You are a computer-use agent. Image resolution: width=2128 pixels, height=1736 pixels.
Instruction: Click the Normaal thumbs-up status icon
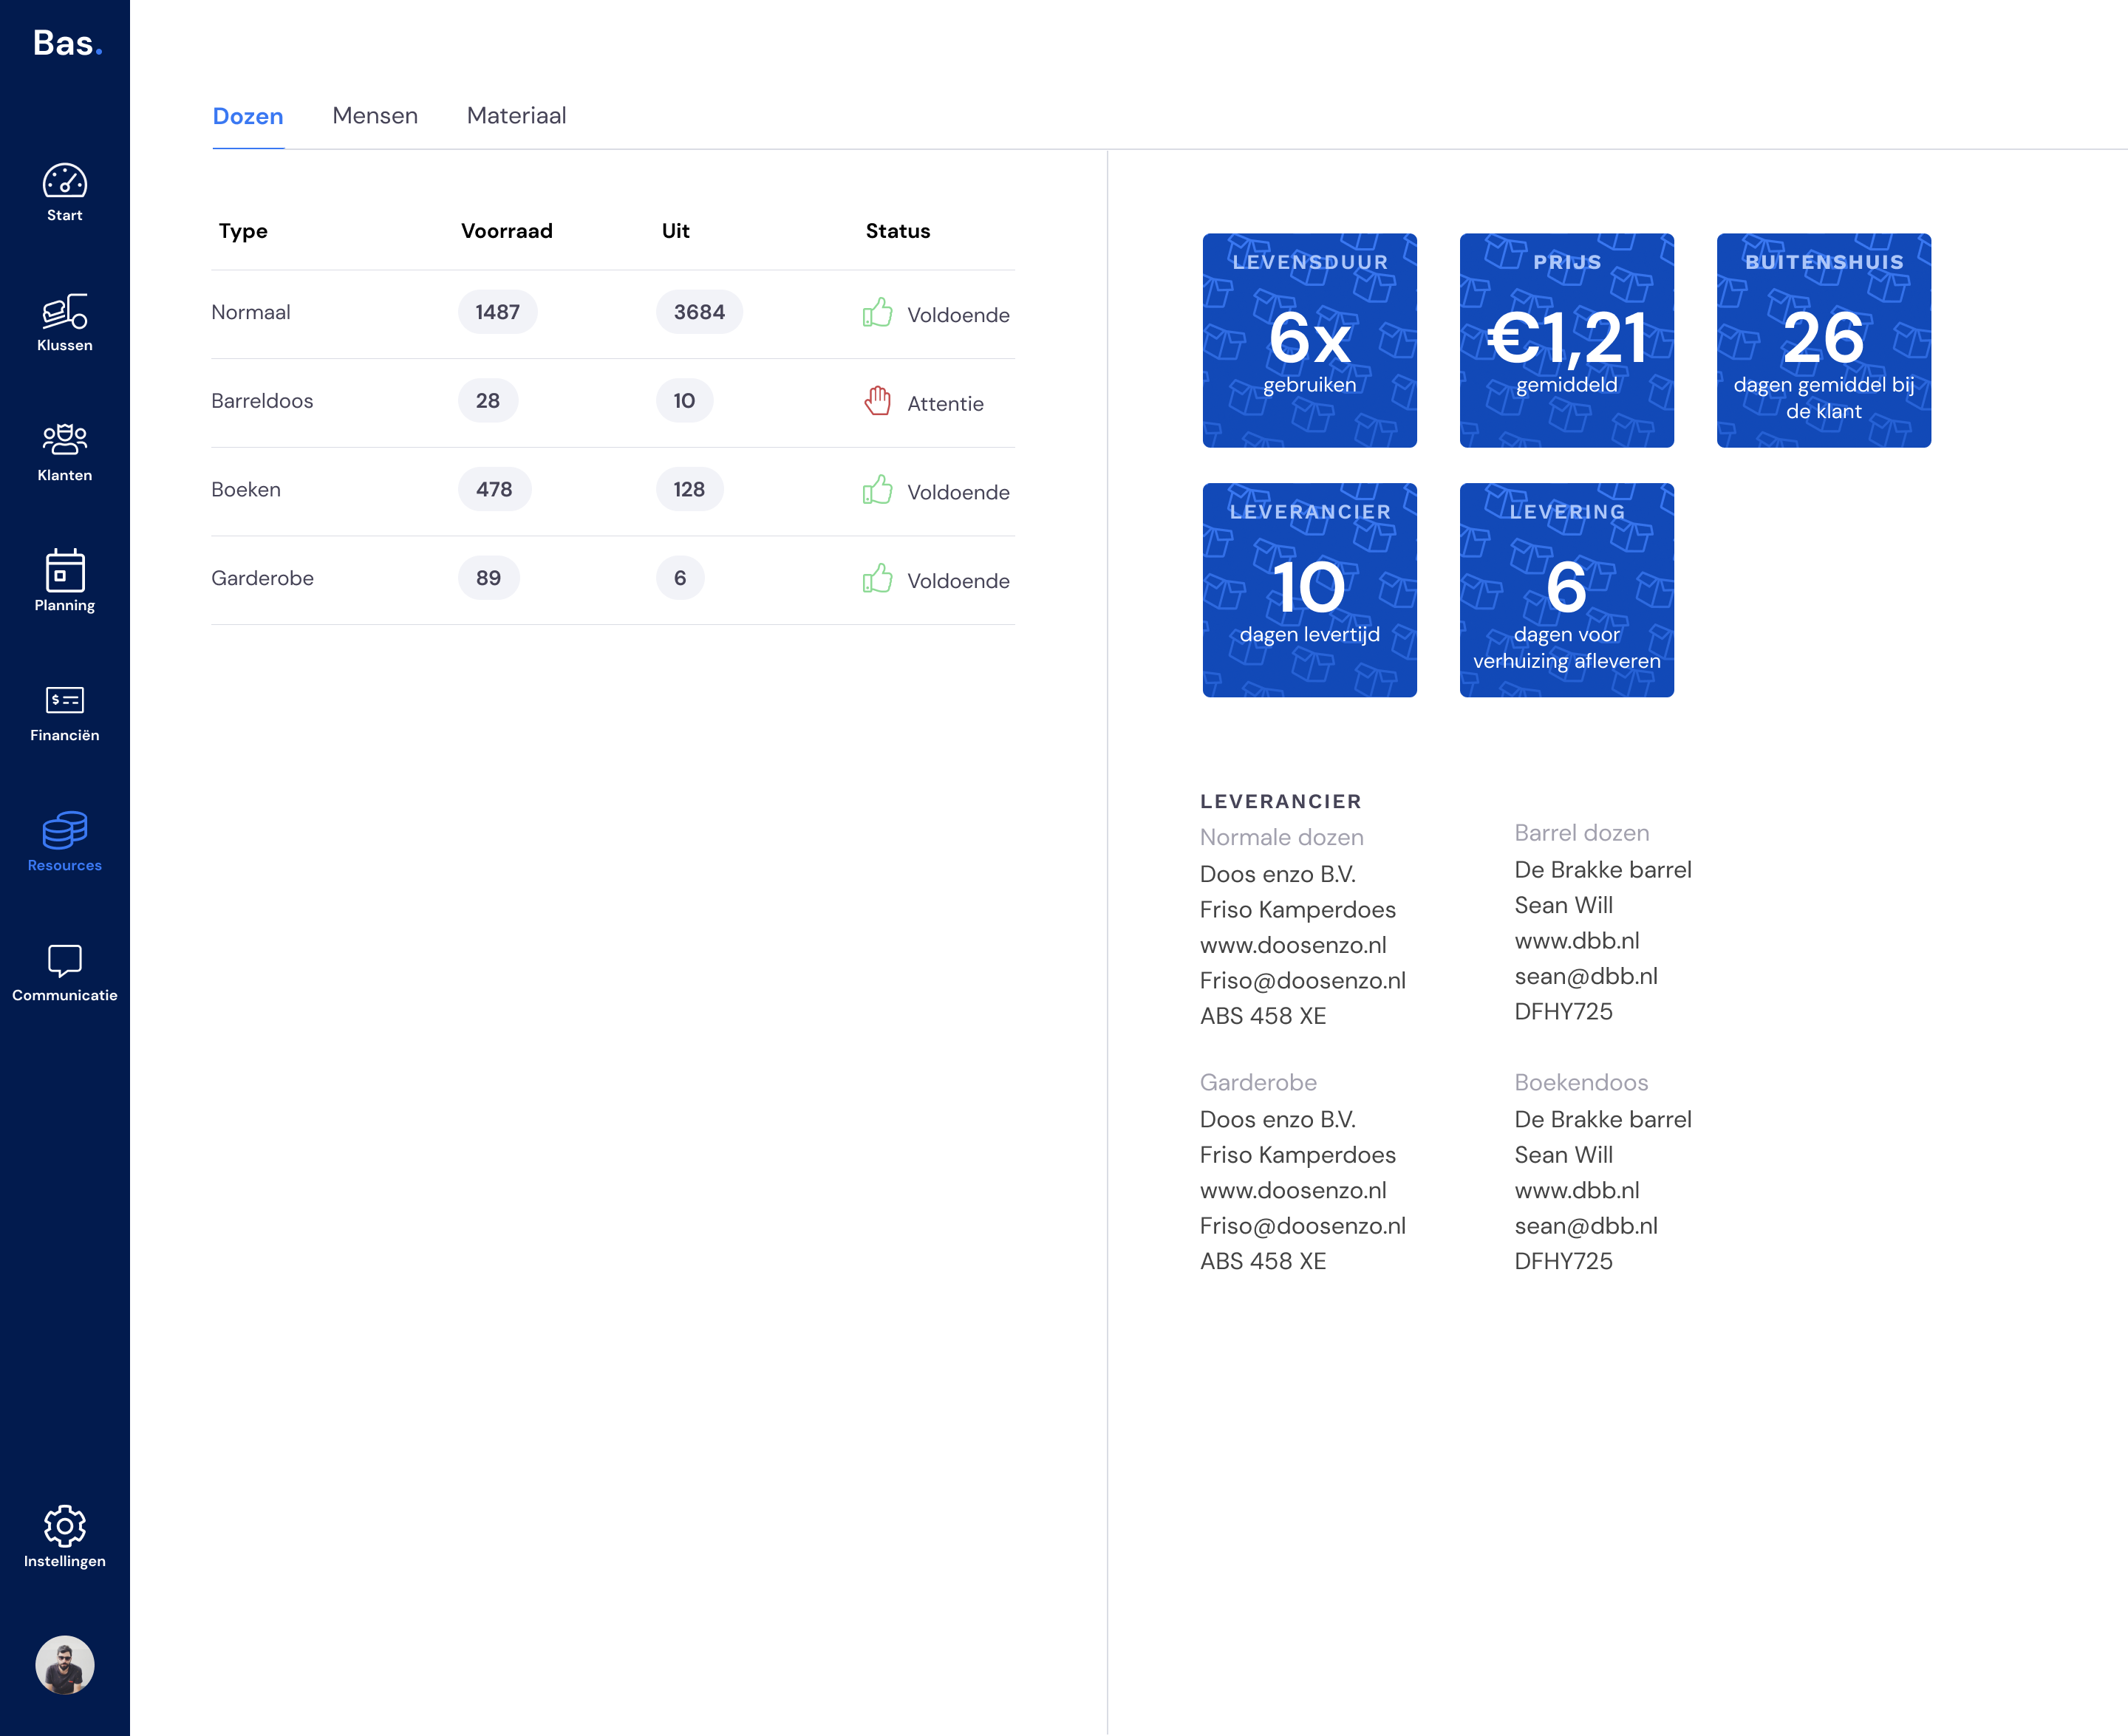(877, 313)
